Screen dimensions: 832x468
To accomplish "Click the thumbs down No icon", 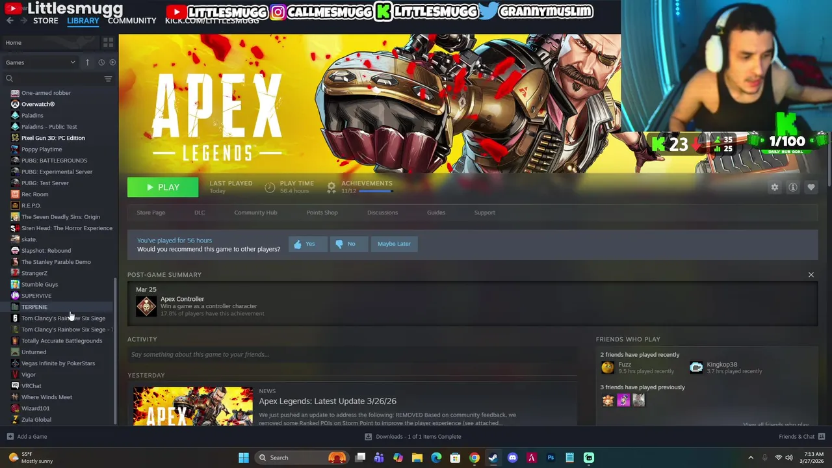I will 339,244.
